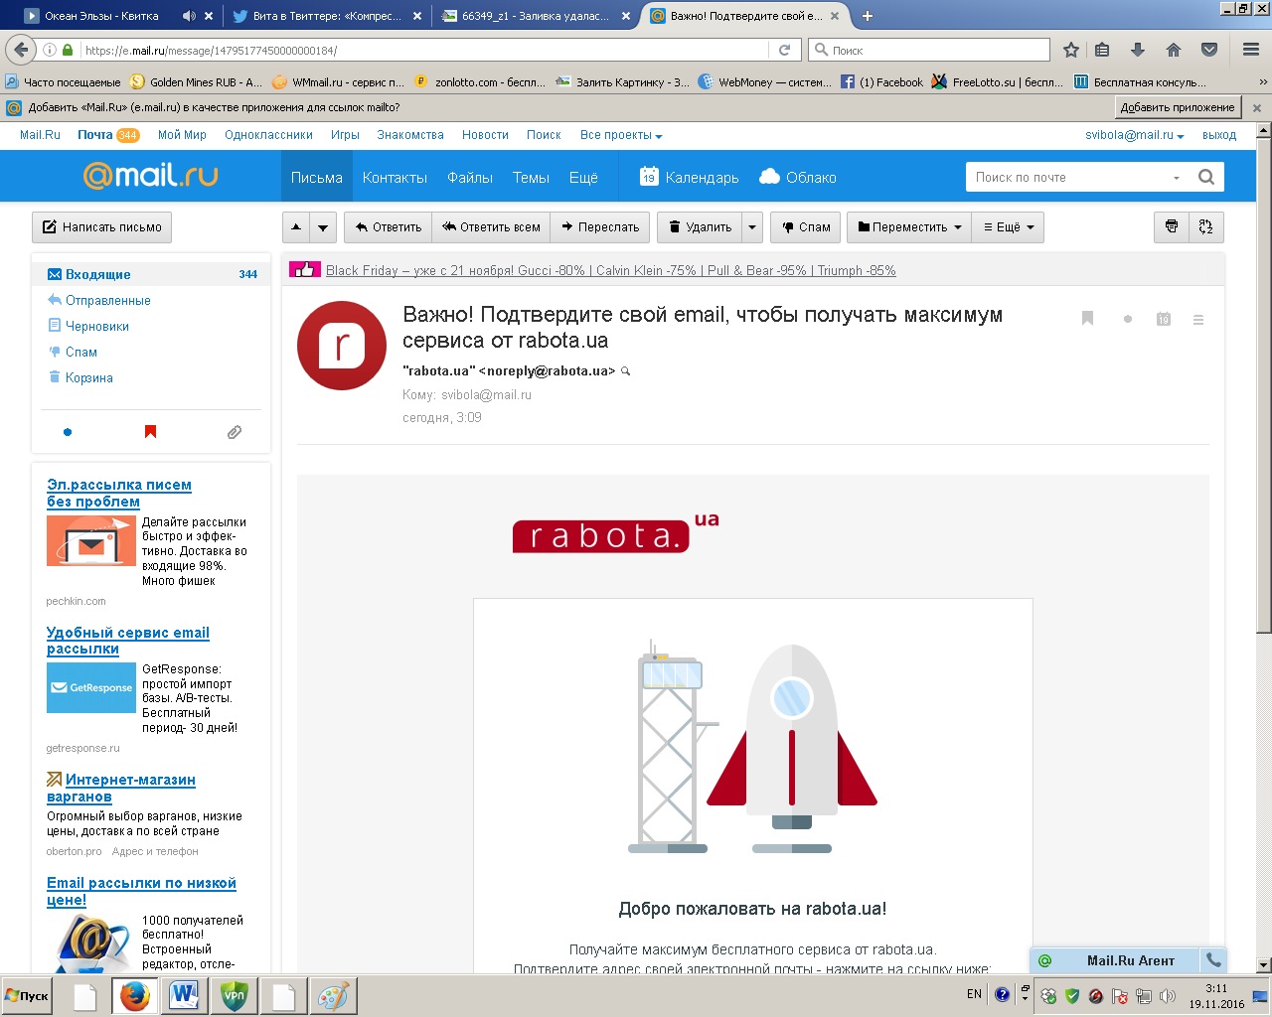Open the Письма tab
The image size is (1272, 1017).
[x=317, y=177]
